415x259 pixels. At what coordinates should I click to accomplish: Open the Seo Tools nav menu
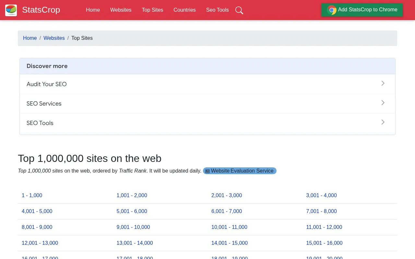(218, 10)
